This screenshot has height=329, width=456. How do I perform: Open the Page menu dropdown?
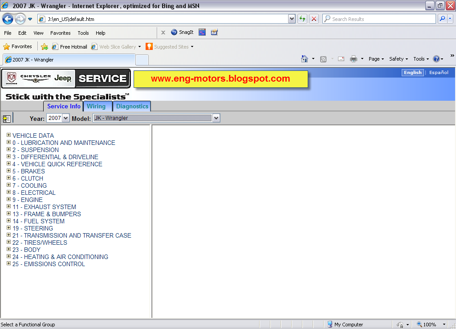(376, 59)
